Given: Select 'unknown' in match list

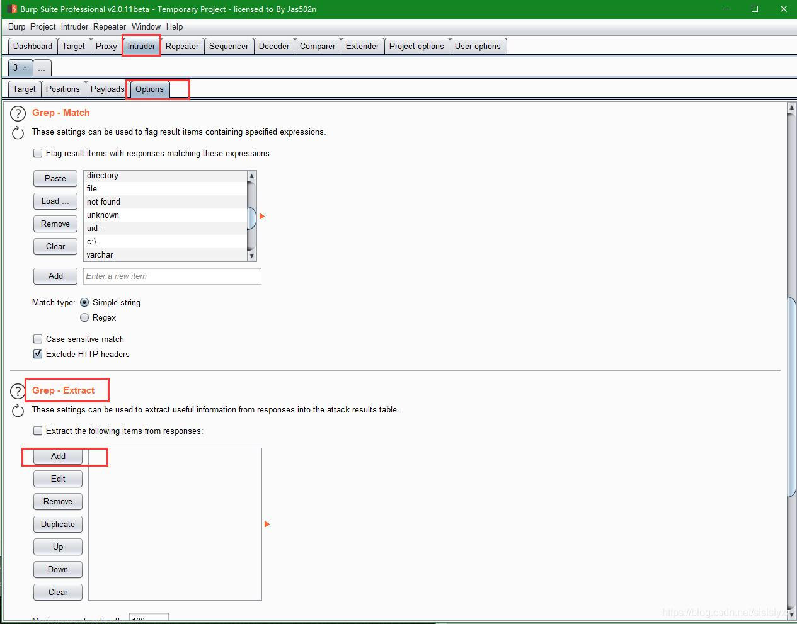Looking at the screenshot, I should coord(165,215).
